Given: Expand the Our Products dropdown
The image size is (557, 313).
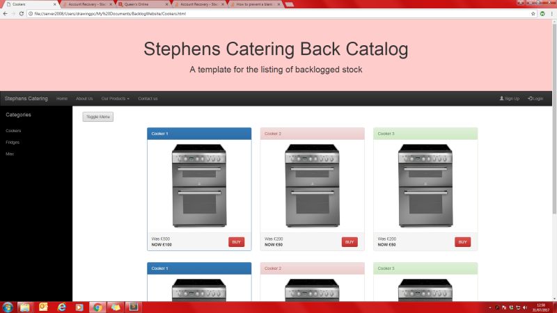Looking at the screenshot, I should click(115, 99).
